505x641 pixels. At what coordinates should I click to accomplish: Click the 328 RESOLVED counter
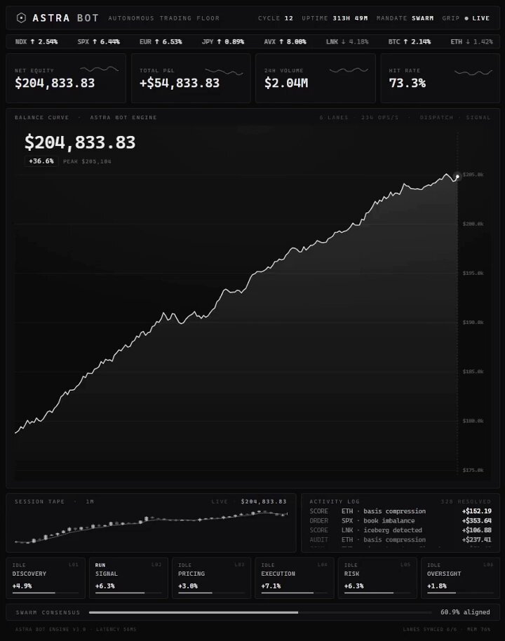466,501
